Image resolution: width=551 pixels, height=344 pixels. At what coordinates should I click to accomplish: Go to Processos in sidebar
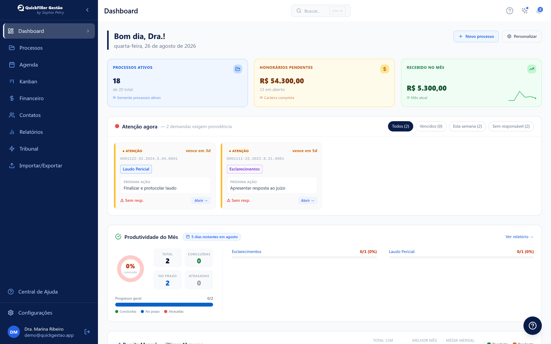[49, 48]
